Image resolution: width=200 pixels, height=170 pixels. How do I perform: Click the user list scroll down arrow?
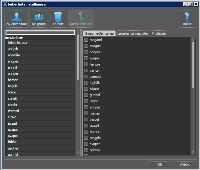78,153
